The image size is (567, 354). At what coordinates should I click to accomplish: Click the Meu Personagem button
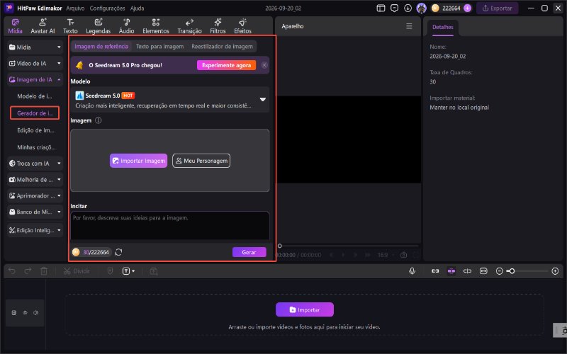pos(201,161)
